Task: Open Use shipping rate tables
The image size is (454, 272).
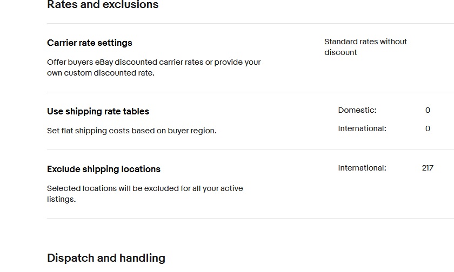Action: coord(98,111)
